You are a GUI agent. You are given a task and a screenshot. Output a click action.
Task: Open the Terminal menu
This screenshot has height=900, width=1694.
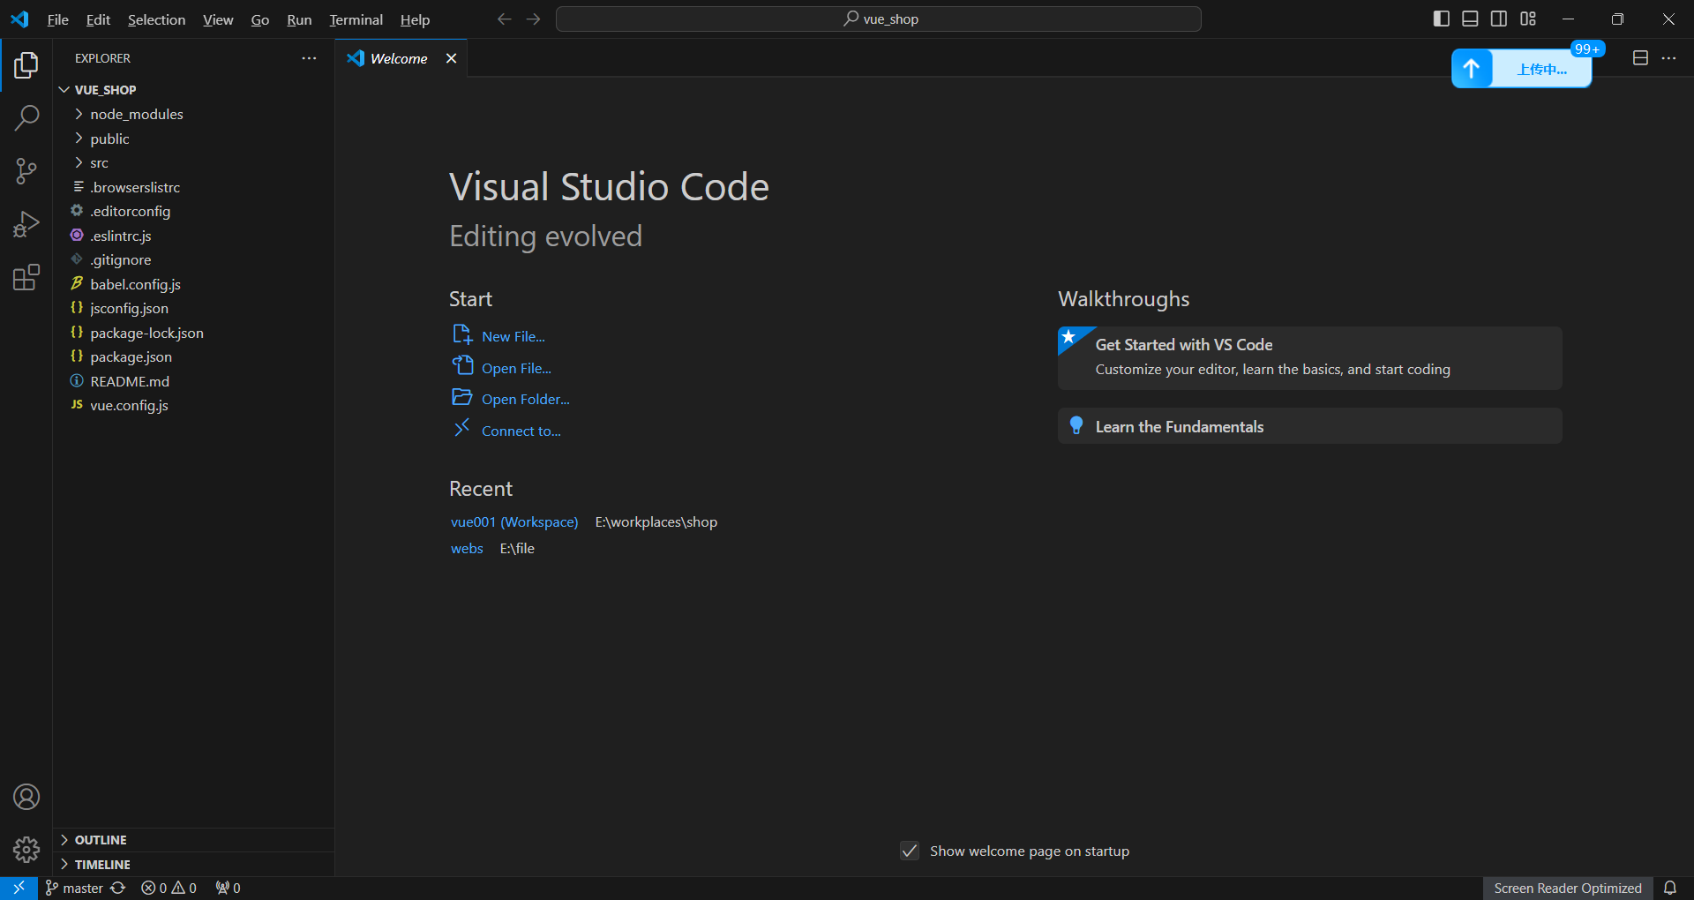pyautogui.click(x=356, y=19)
